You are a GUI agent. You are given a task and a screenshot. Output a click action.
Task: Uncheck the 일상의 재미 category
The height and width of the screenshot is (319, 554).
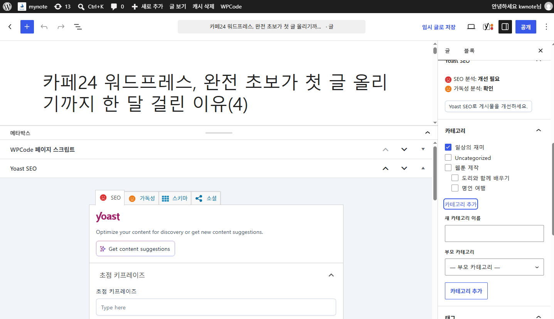448,147
